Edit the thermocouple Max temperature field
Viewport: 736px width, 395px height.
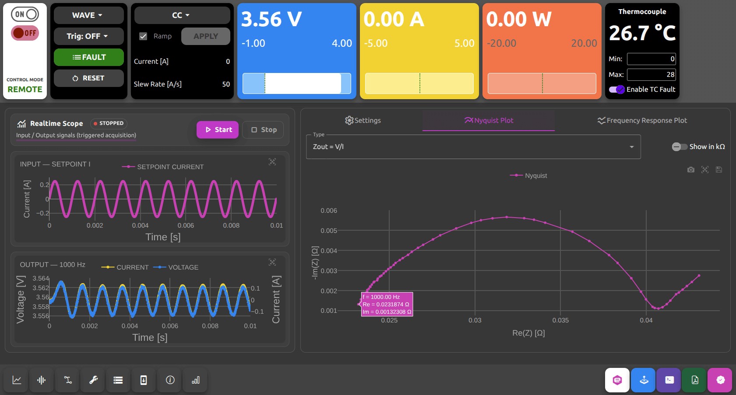tap(651, 75)
